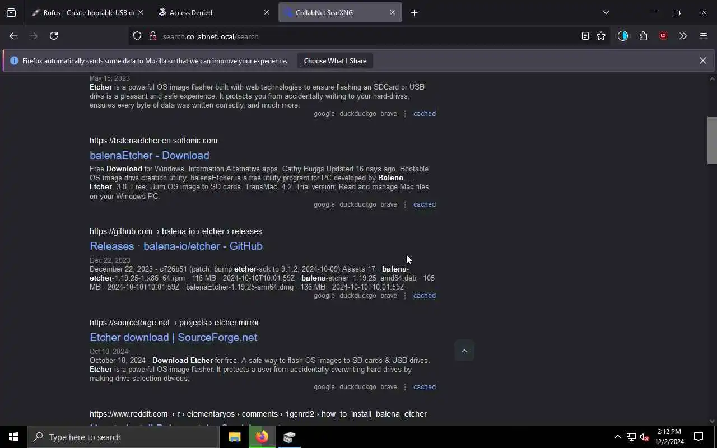This screenshot has height=448, width=717.
Task: Open Etcher download SourceForge.net result
Action: click(x=173, y=337)
